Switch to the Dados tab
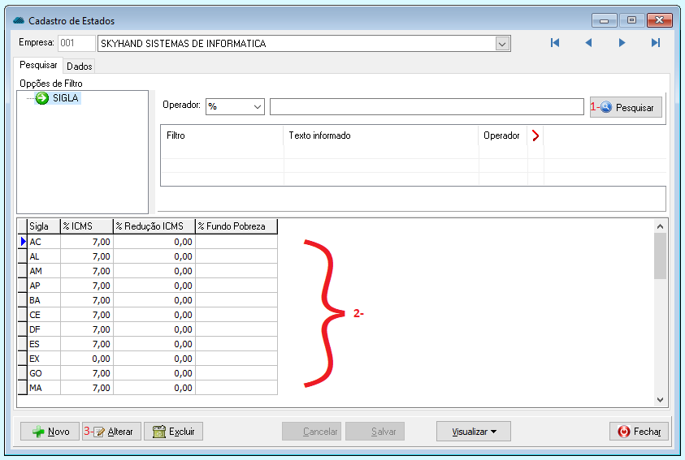 (x=80, y=67)
